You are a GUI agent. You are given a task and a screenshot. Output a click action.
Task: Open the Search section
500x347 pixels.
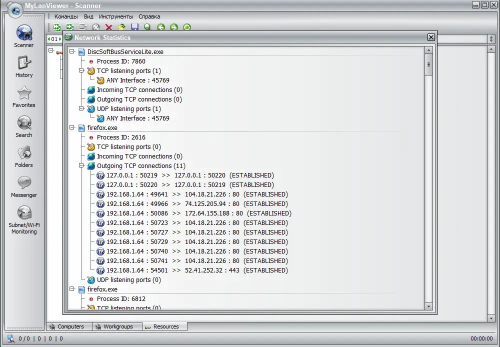tap(24, 126)
